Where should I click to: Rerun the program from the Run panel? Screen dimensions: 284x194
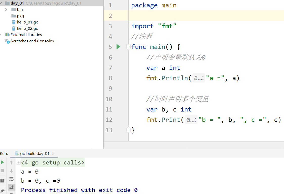click(x=3, y=162)
